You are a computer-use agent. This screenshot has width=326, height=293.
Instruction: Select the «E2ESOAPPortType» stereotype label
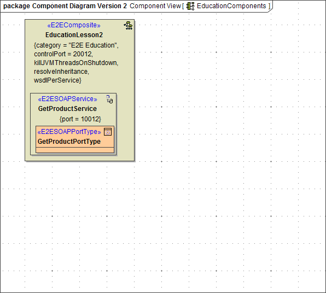[69, 132]
